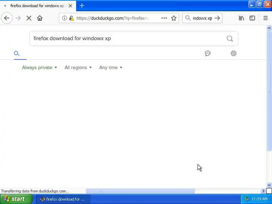This screenshot has height=204, width=272.
Task: Click the indowx xp search text field
Action: 202,18
